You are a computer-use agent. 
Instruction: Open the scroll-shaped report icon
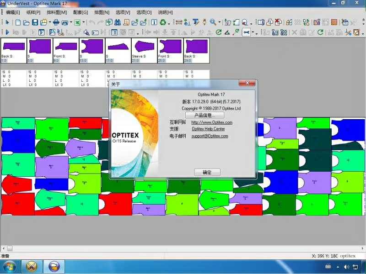tap(126, 22)
